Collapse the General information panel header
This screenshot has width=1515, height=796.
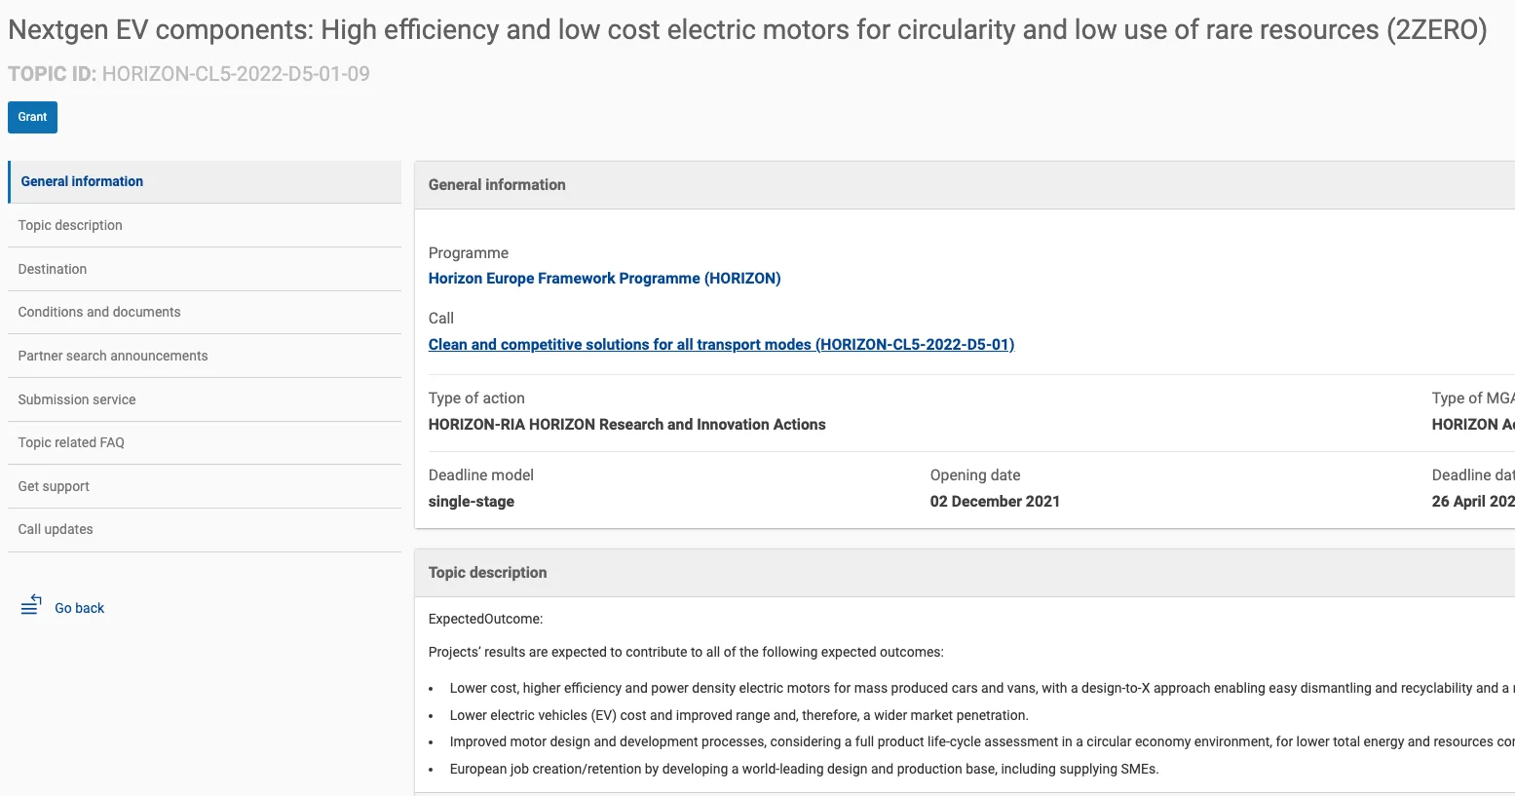pyautogui.click(x=497, y=185)
